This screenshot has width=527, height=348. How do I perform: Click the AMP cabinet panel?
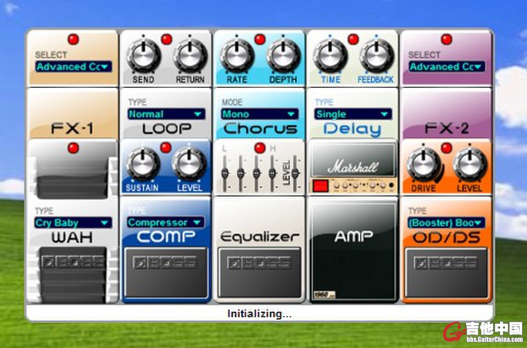point(353,250)
